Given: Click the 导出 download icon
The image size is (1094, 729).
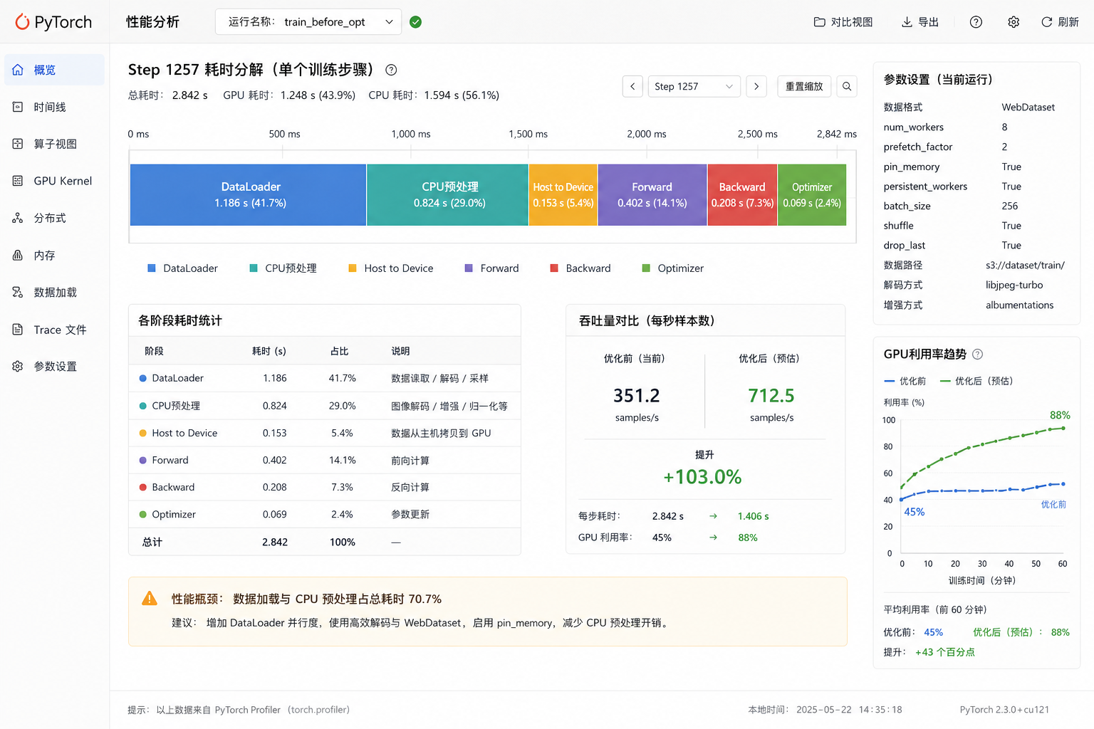Looking at the screenshot, I should [907, 22].
